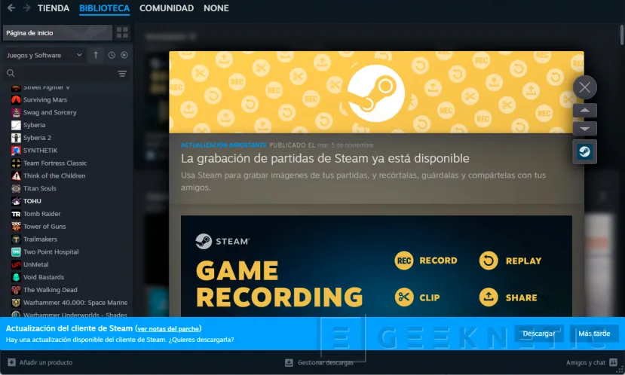Click Trailmakers game icon

coord(16,239)
